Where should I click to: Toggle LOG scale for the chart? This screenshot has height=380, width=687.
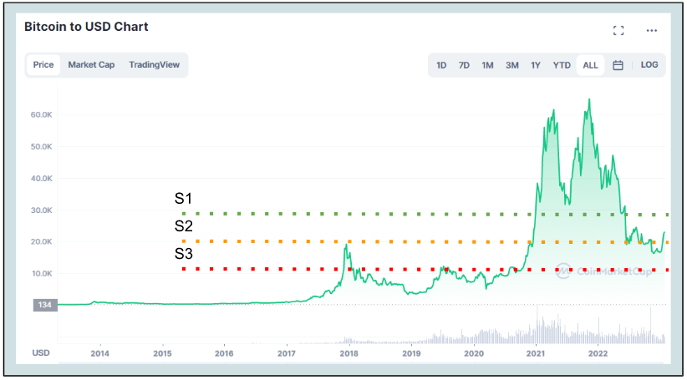pyautogui.click(x=649, y=65)
